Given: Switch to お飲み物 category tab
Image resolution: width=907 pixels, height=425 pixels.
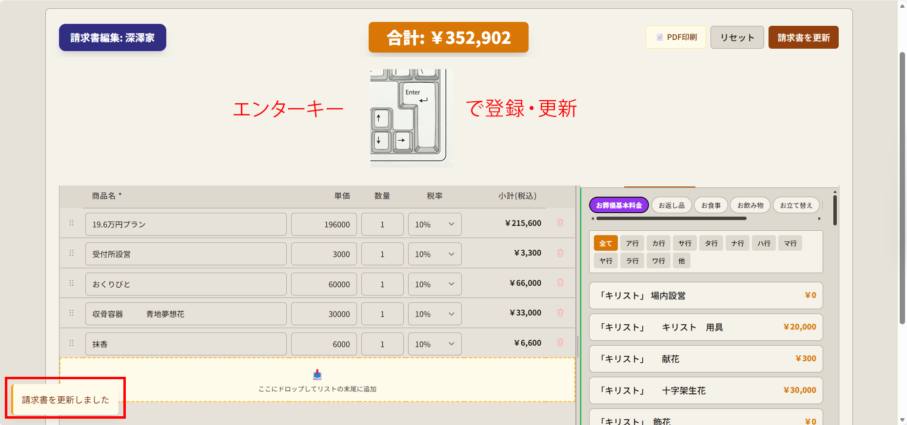Looking at the screenshot, I should click(750, 205).
